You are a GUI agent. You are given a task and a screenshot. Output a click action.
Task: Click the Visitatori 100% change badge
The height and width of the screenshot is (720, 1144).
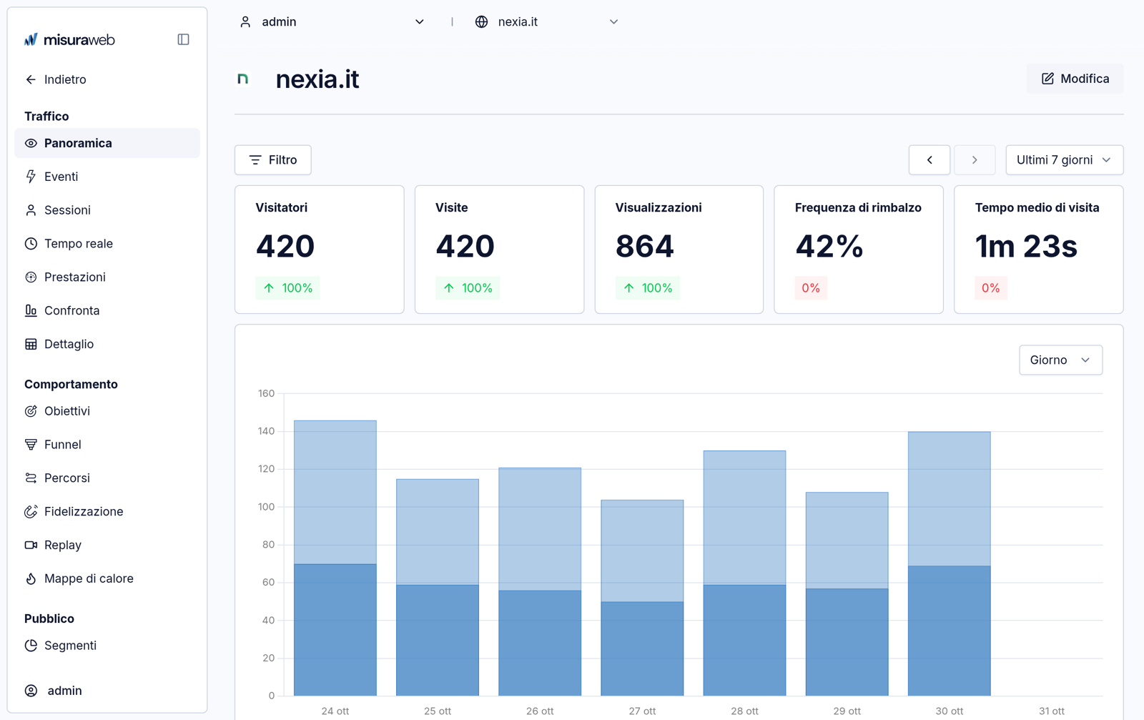[288, 288]
